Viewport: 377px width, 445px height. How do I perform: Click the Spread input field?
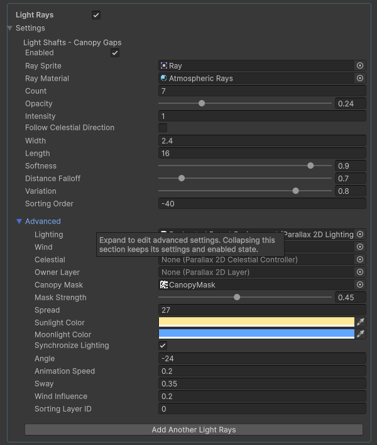(x=262, y=310)
